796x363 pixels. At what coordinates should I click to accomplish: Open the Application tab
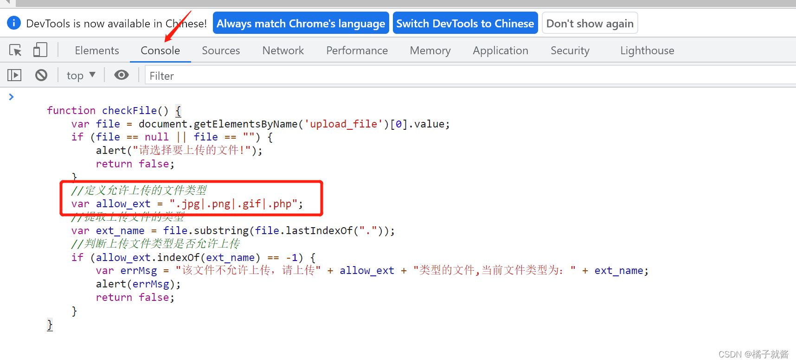coord(501,50)
